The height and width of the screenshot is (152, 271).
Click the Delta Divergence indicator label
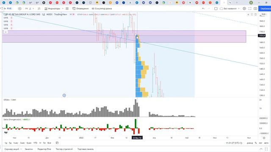[x=12, y=119]
